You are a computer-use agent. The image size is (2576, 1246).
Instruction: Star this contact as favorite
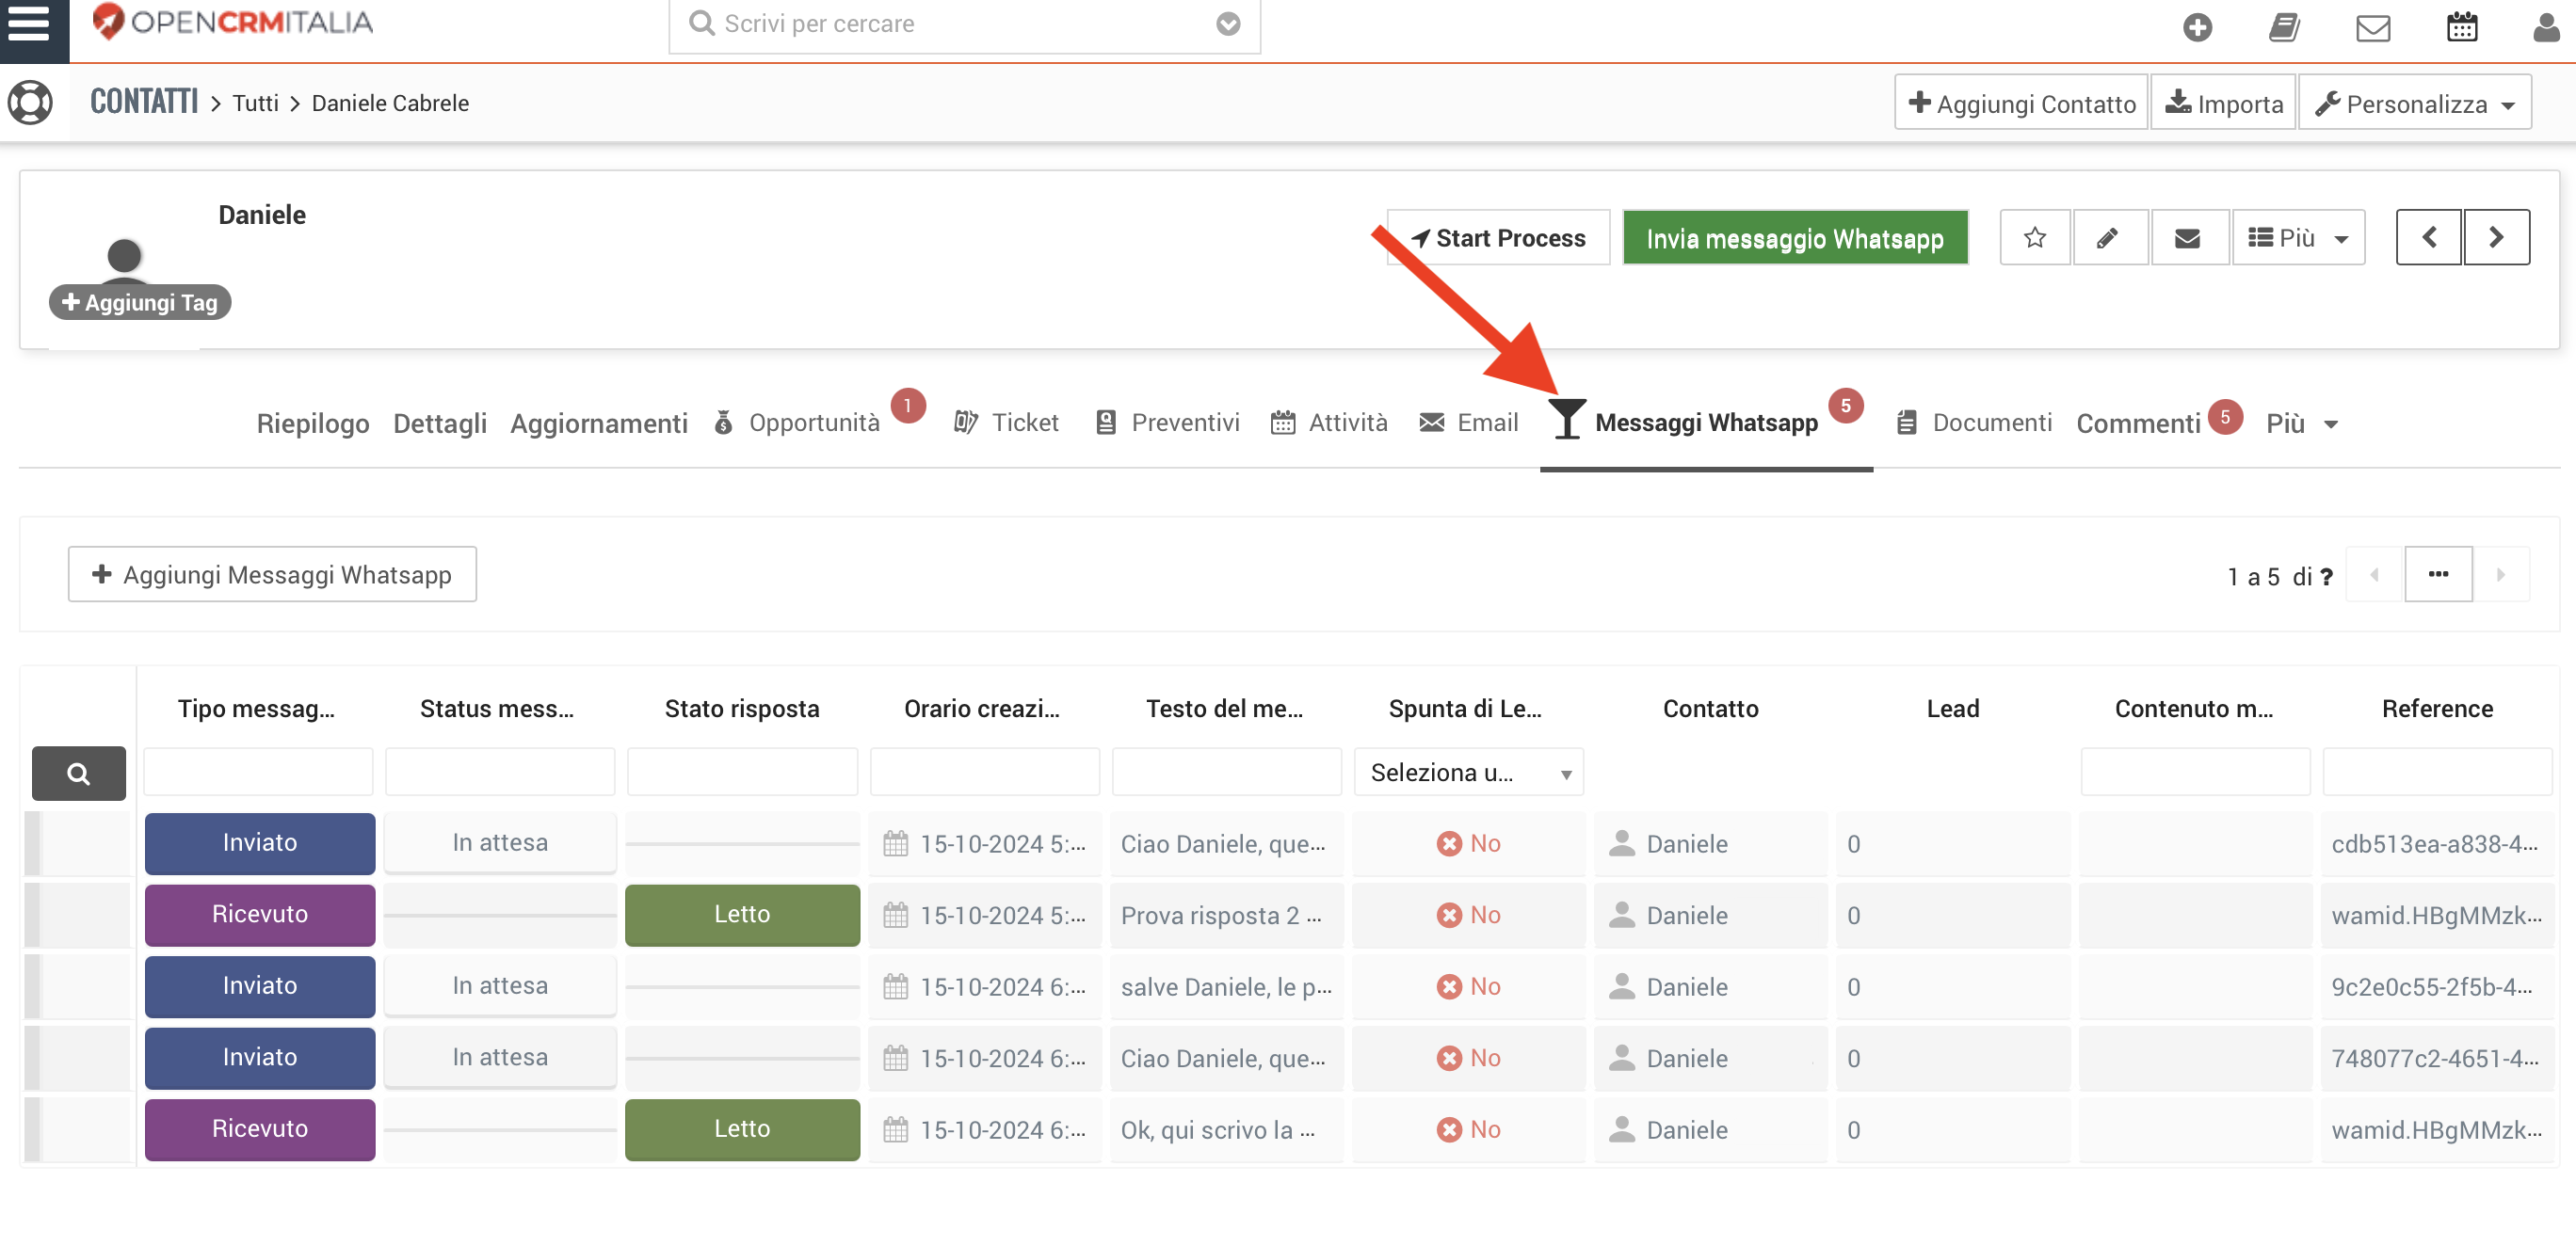(2034, 238)
